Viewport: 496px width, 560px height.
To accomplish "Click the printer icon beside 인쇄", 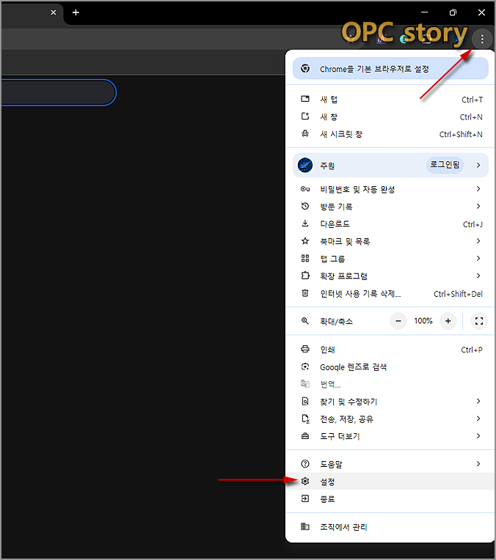I will [305, 350].
